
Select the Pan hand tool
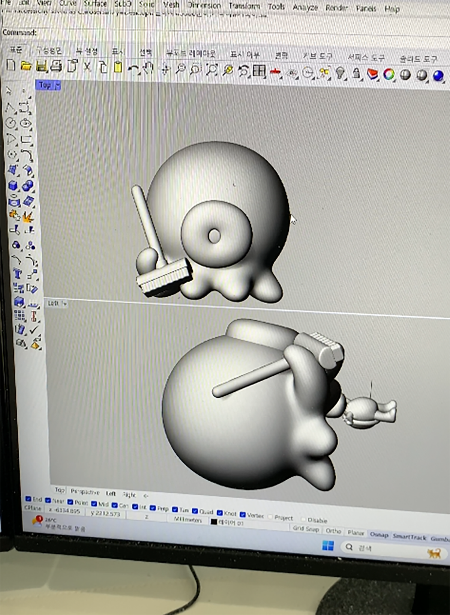[149, 68]
